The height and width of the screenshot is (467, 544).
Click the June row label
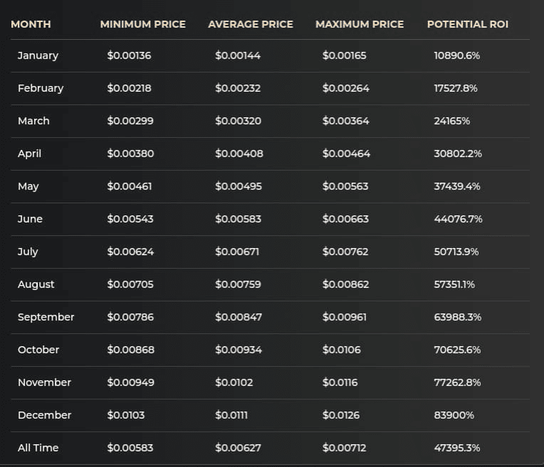coord(30,219)
